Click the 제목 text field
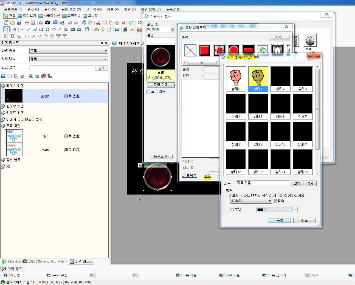Viewport: 355px width, 285px height. 263,183
